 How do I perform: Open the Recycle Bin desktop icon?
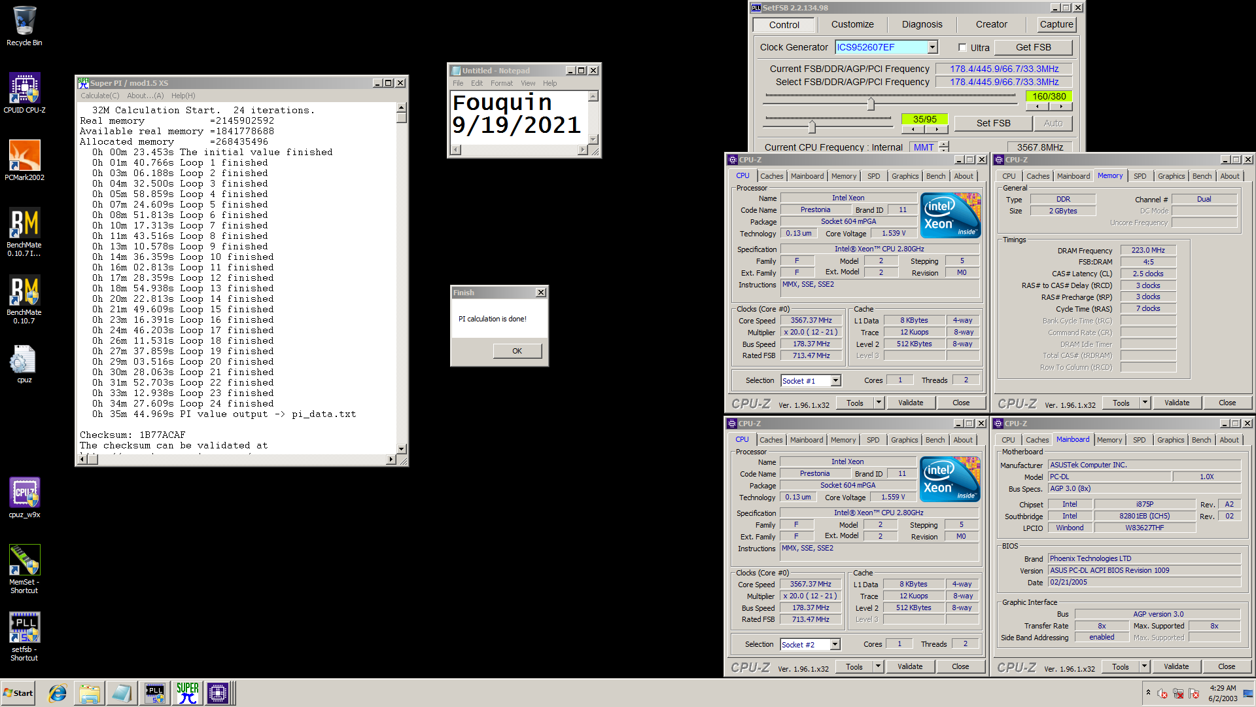click(x=24, y=26)
